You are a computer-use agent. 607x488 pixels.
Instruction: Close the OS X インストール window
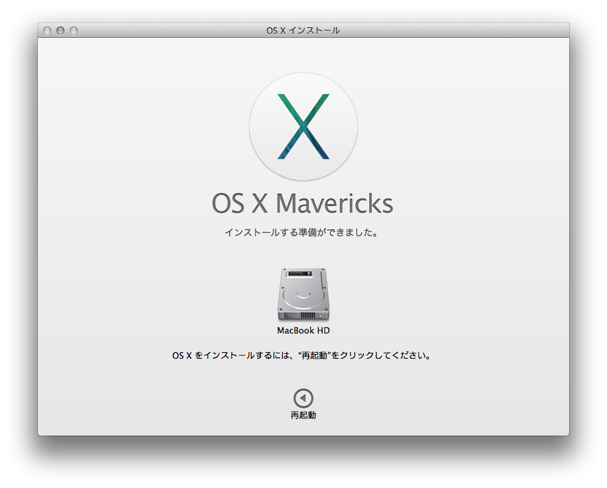coord(47,30)
